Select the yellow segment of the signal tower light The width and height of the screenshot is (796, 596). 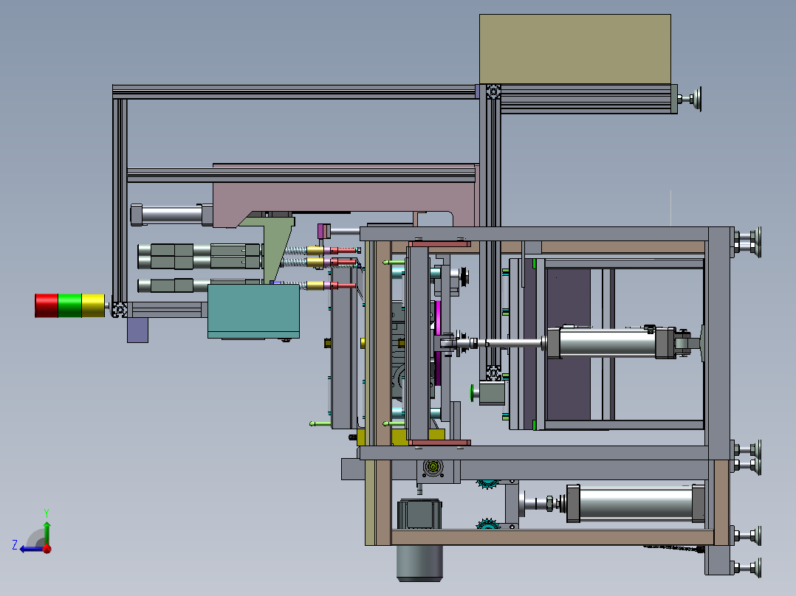pyautogui.click(x=93, y=305)
